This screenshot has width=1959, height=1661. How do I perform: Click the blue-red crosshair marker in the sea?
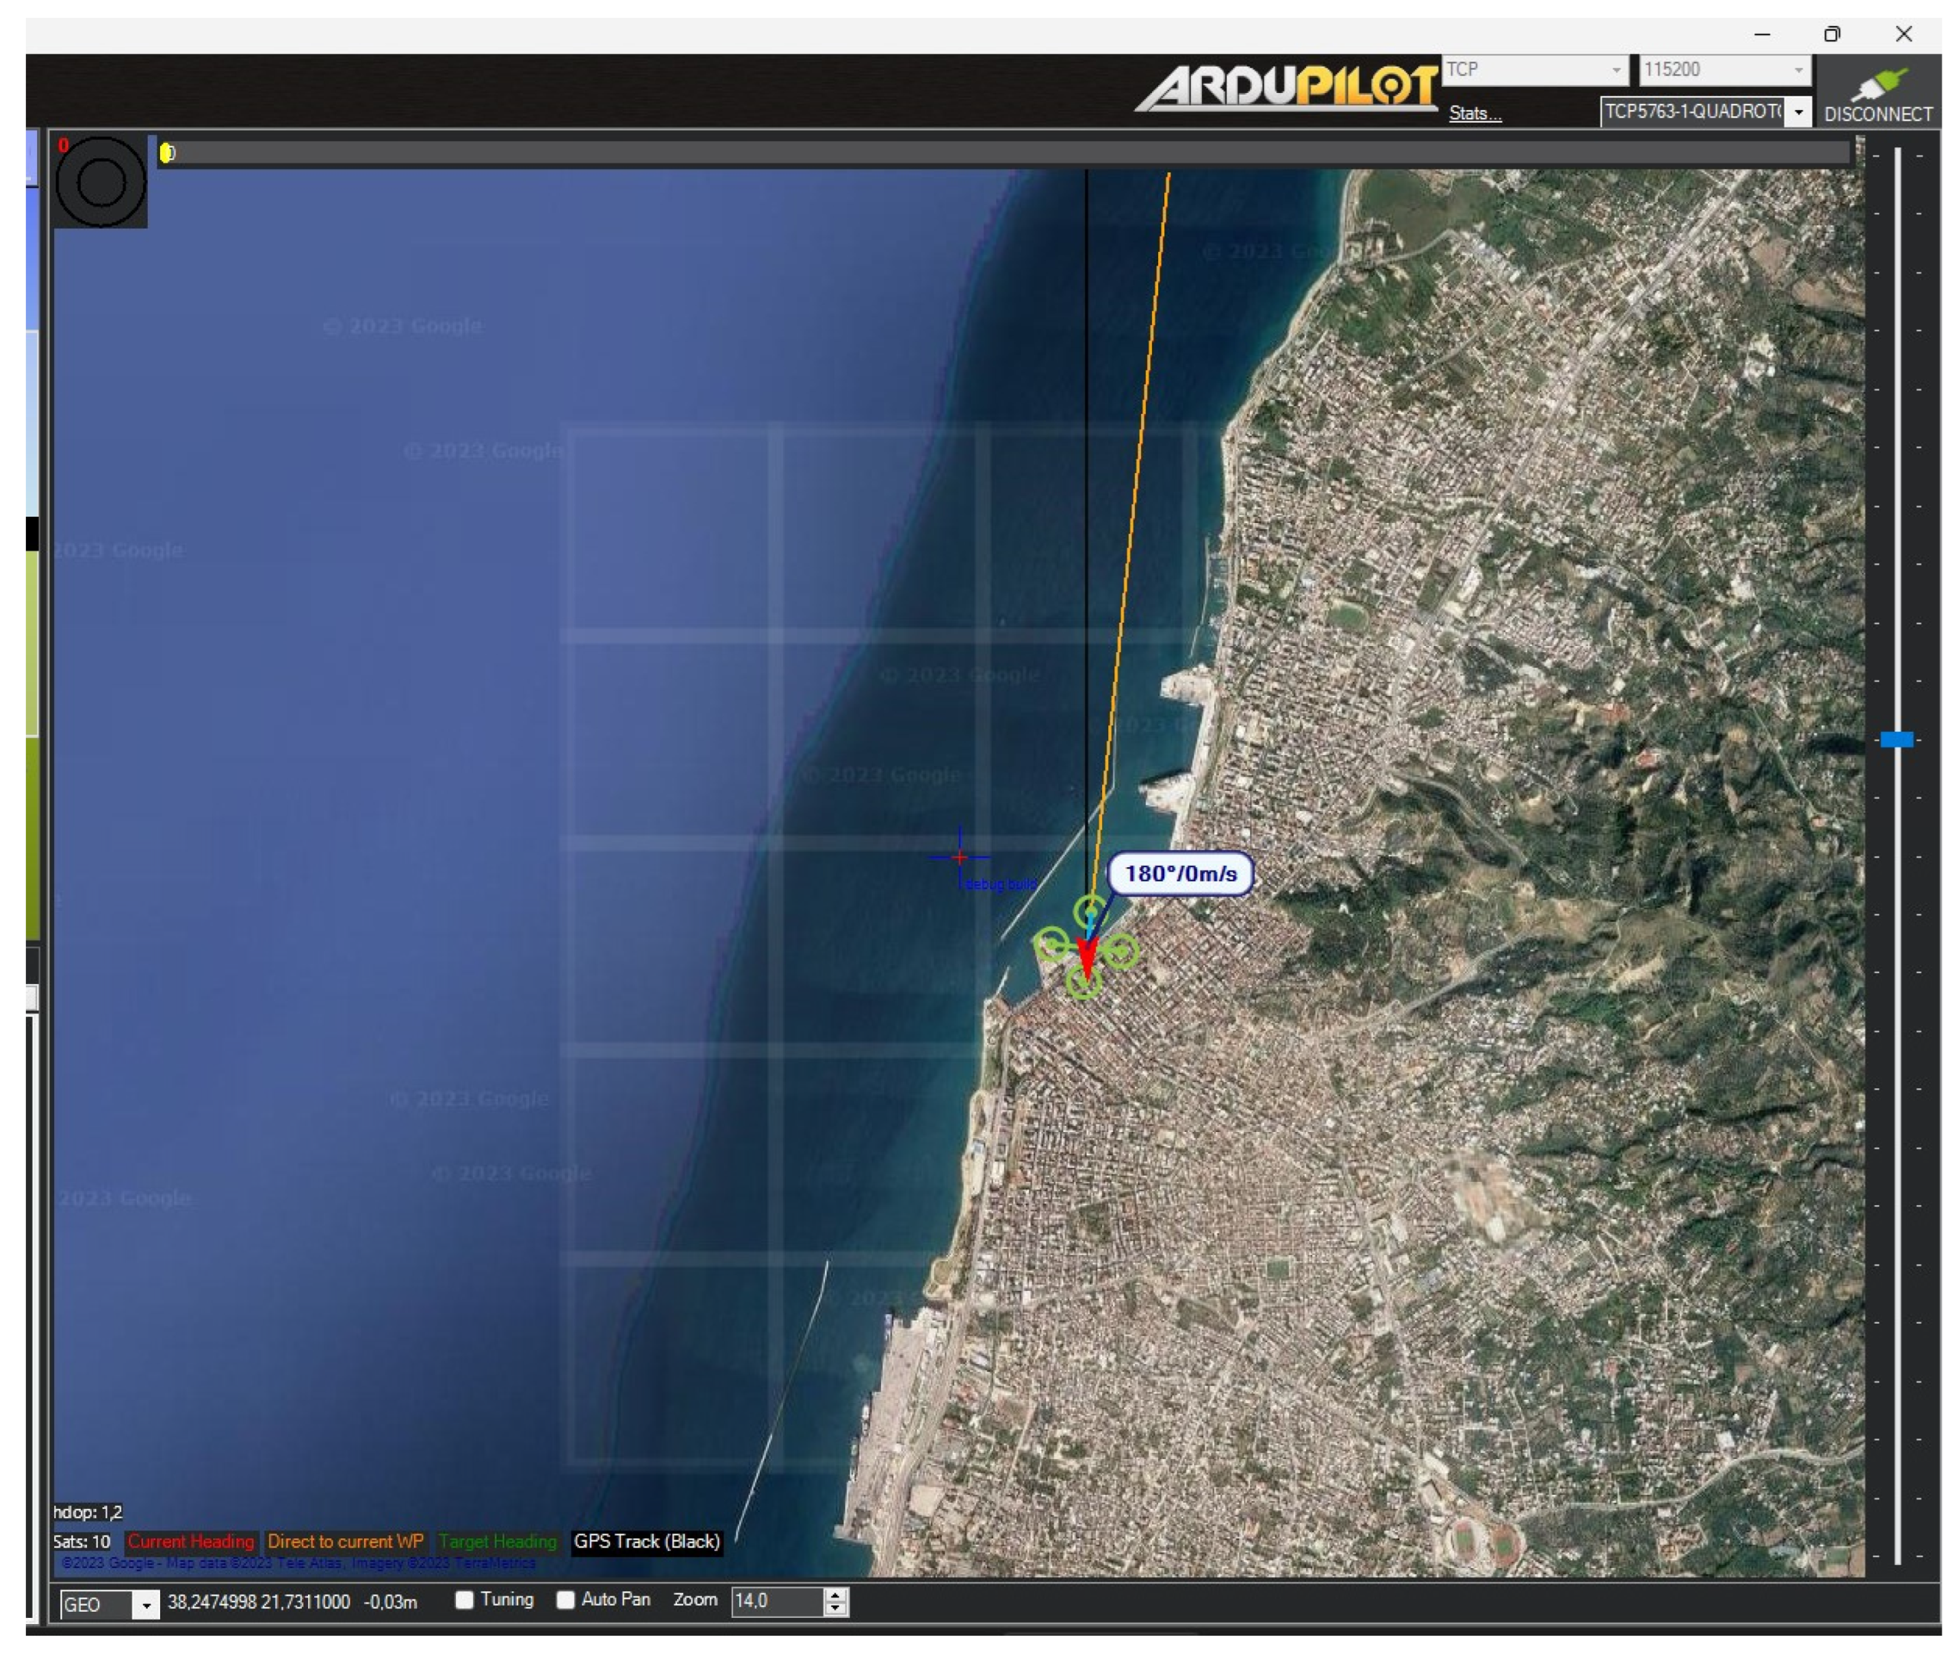[960, 857]
